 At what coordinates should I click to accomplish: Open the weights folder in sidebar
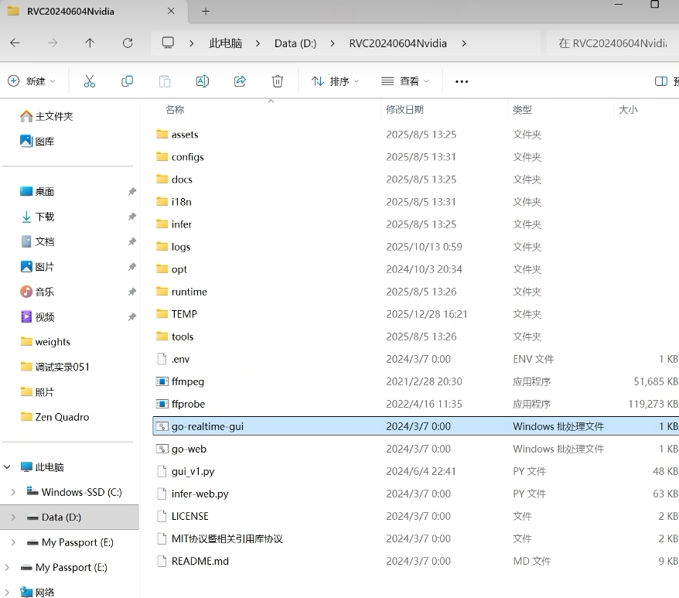[45, 342]
